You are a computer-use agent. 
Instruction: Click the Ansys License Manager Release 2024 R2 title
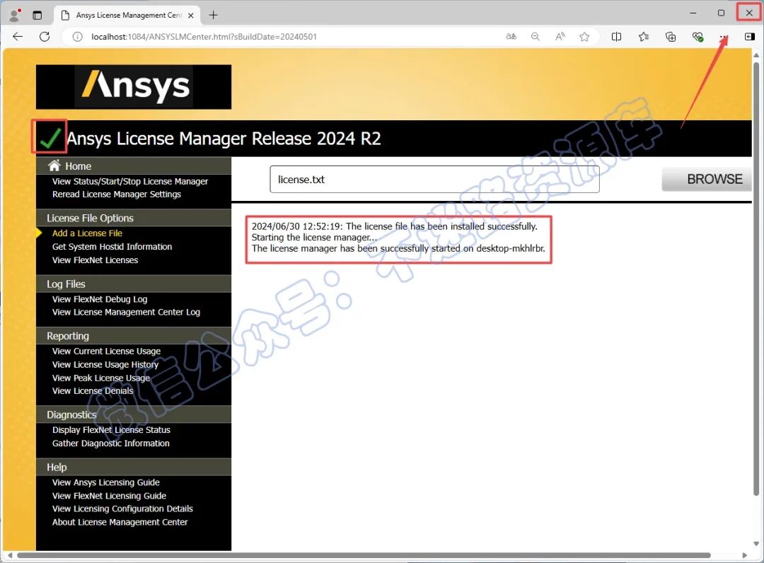point(224,139)
